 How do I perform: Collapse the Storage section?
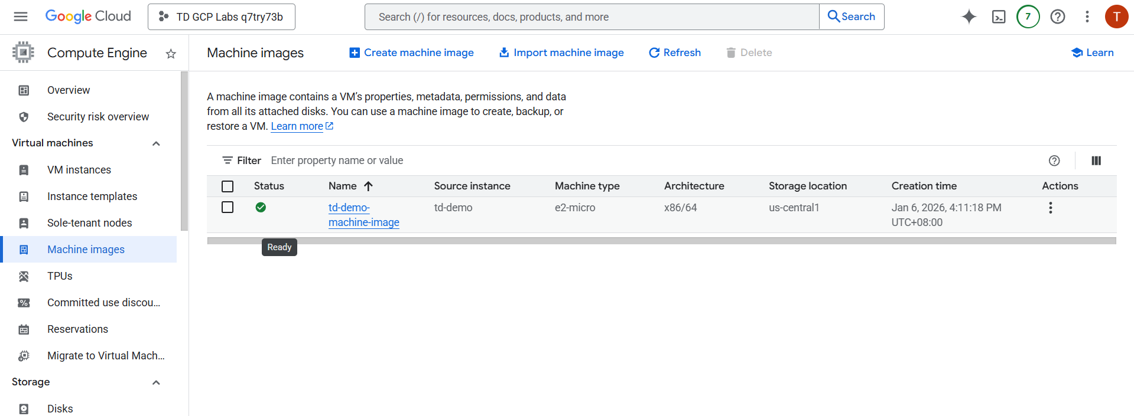(156, 382)
